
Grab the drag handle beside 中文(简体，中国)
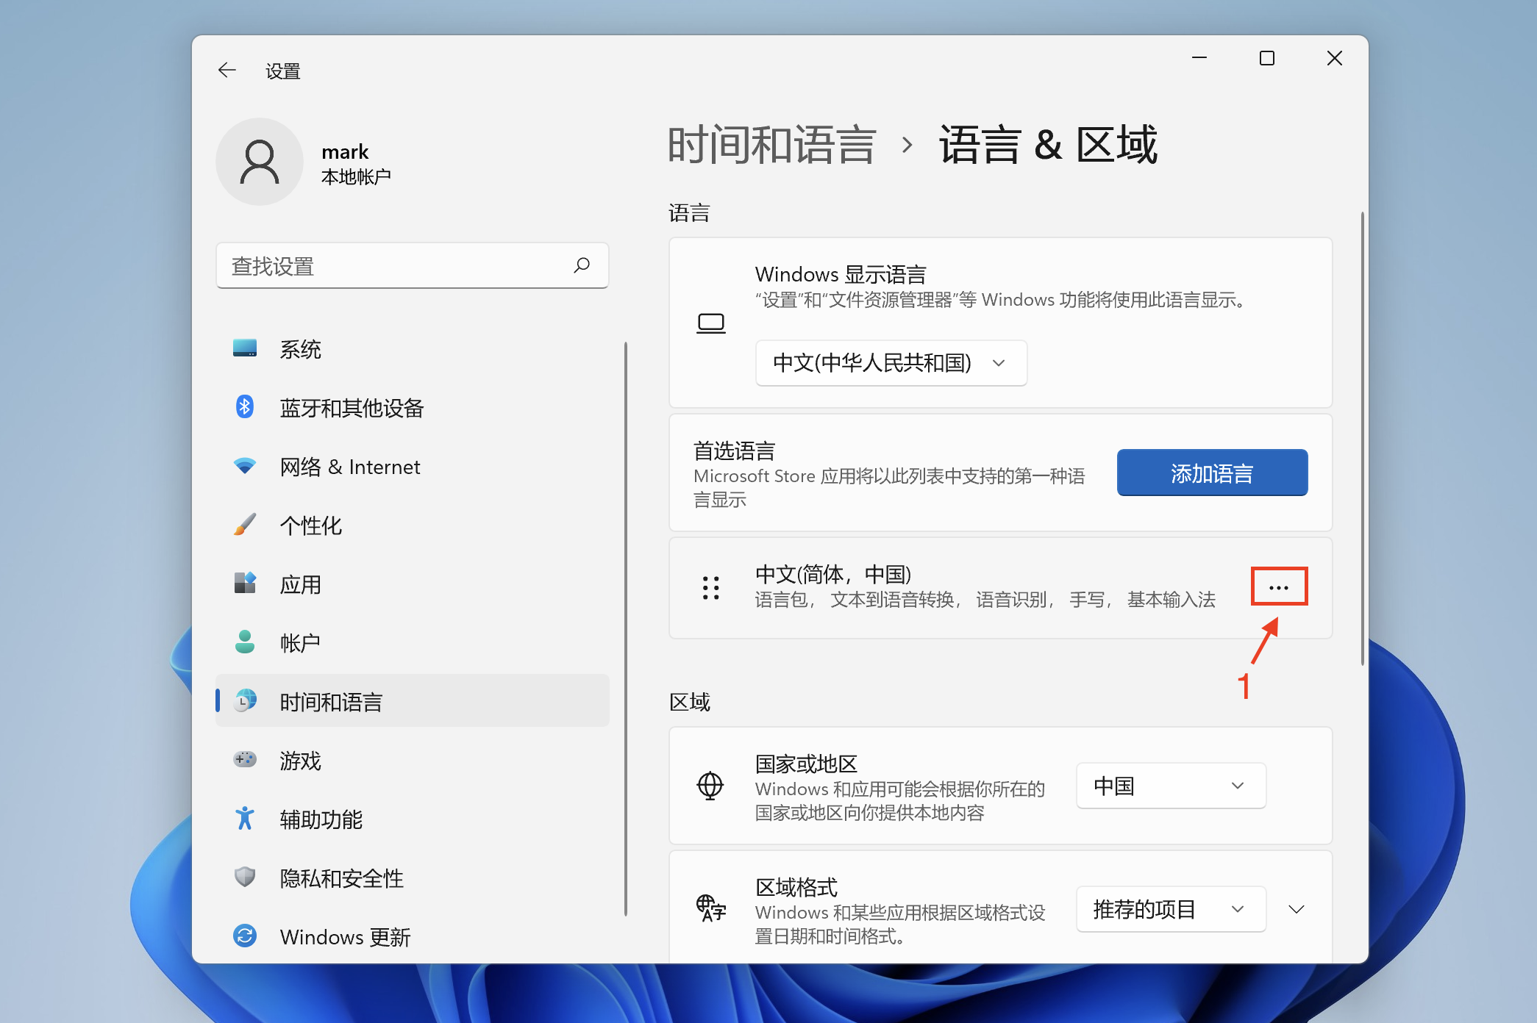[x=710, y=588]
